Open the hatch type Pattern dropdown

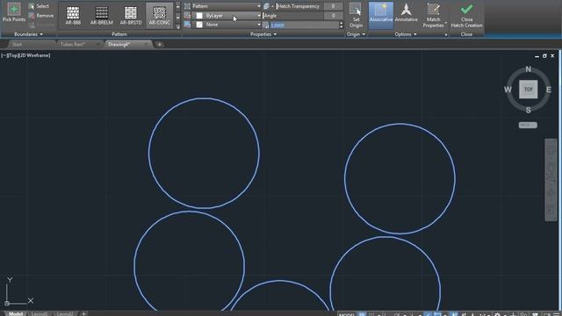[x=227, y=6]
